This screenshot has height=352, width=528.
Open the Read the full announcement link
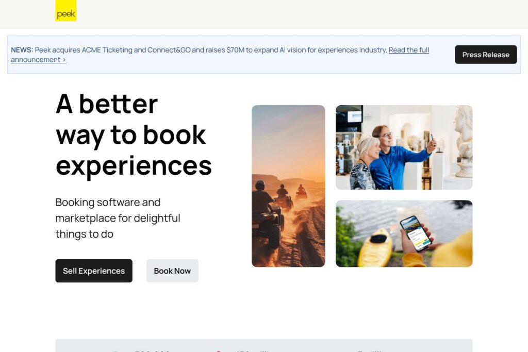pos(220,55)
